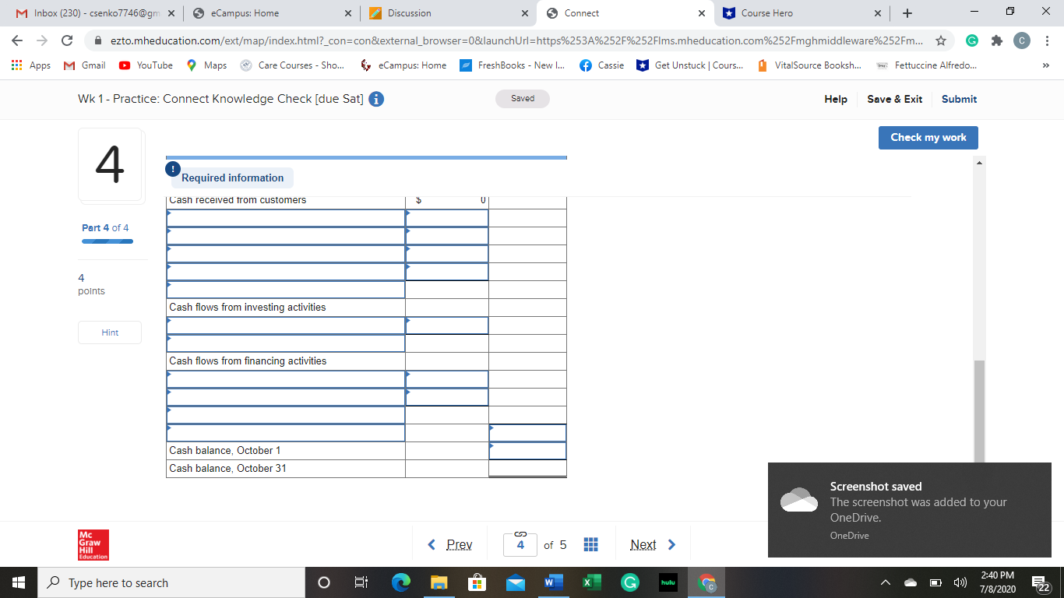Click the Required information alert icon
Screen dimensions: 1064x598
(x=172, y=169)
